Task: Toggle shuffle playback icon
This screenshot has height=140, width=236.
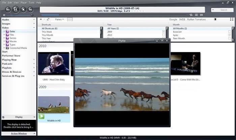Action: pyautogui.click(x=196, y=15)
